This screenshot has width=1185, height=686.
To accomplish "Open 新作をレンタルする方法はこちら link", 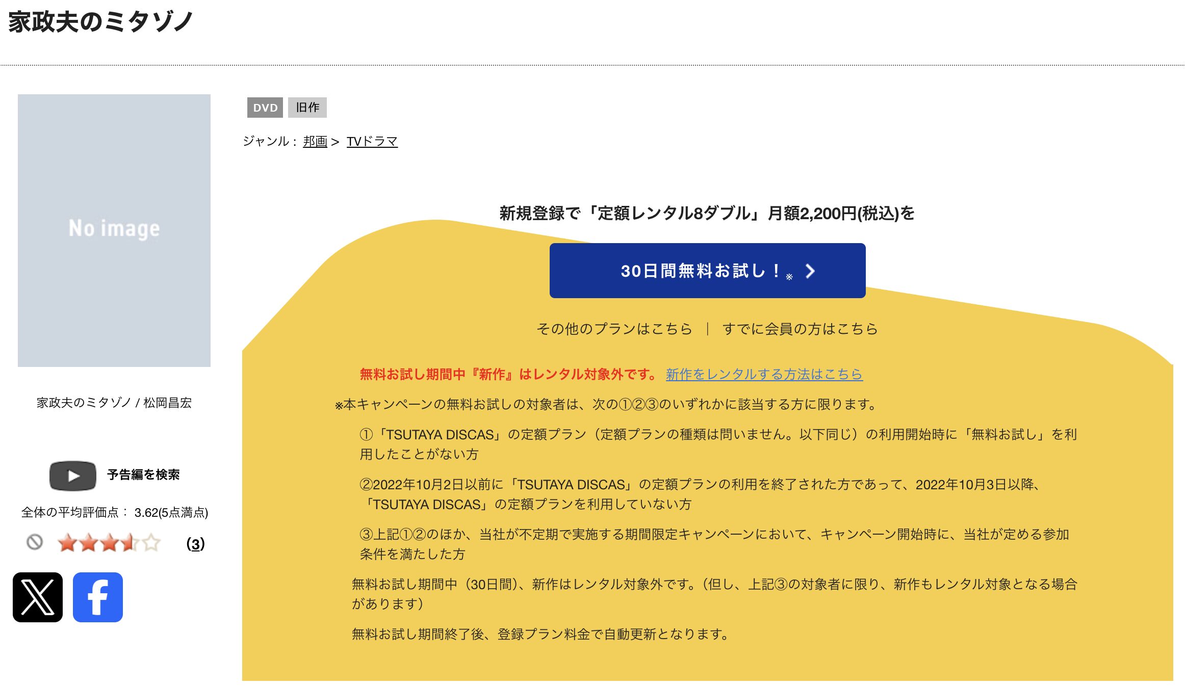I will 763,375.
